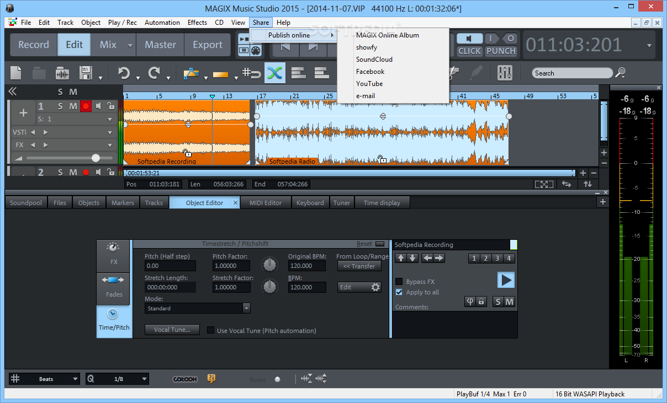
Task: Open the Mode dropdown set to Standard
Action: pos(198,308)
